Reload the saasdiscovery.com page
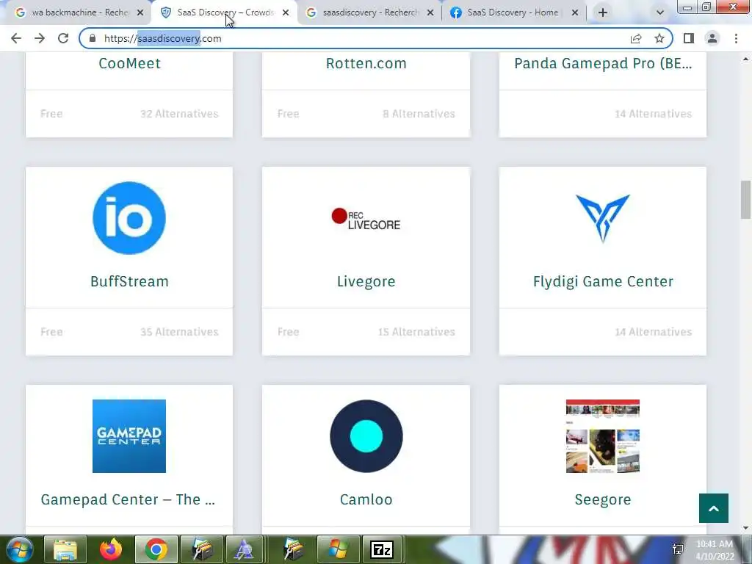This screenshot has height=564, width=752. [63, 38]
